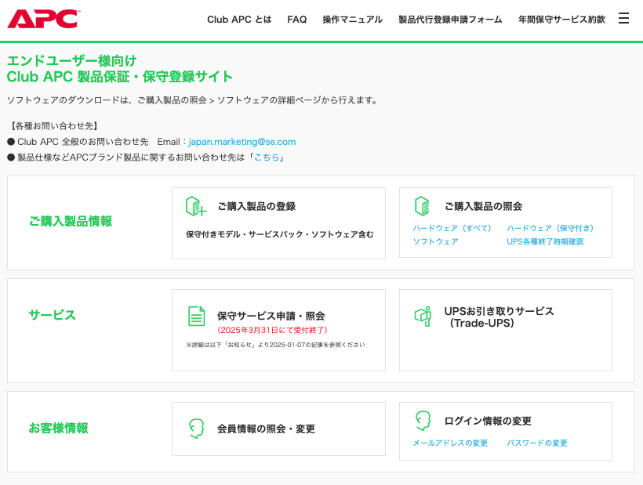Open ハードウェア（保守付き） link
The width and height of the screenshot is (643, 485).
coord(550,228)
